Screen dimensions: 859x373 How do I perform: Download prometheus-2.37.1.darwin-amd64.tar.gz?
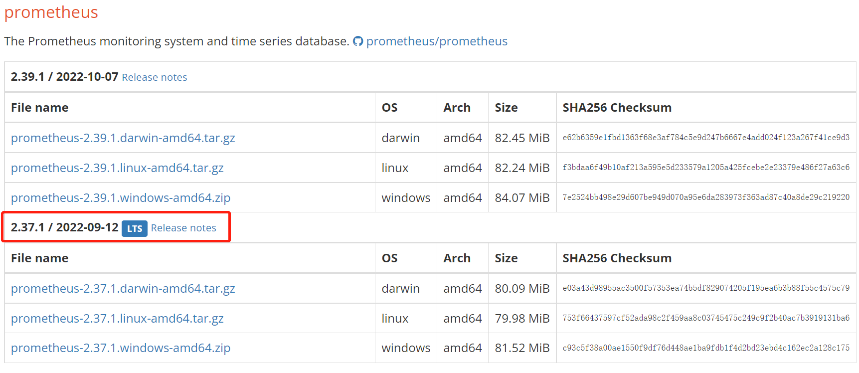(x=123, y=289)
